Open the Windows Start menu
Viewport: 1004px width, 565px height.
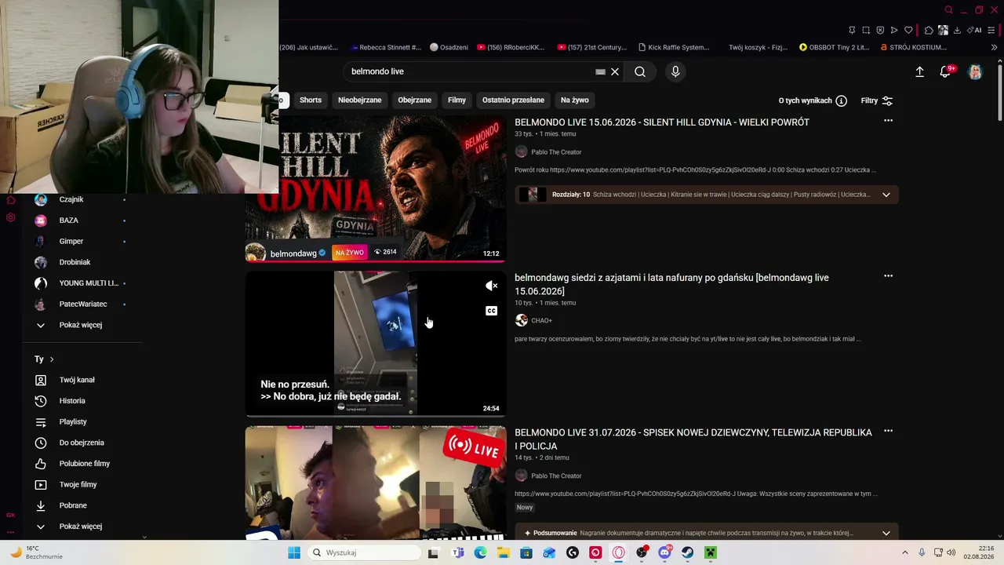pos(294,552)
